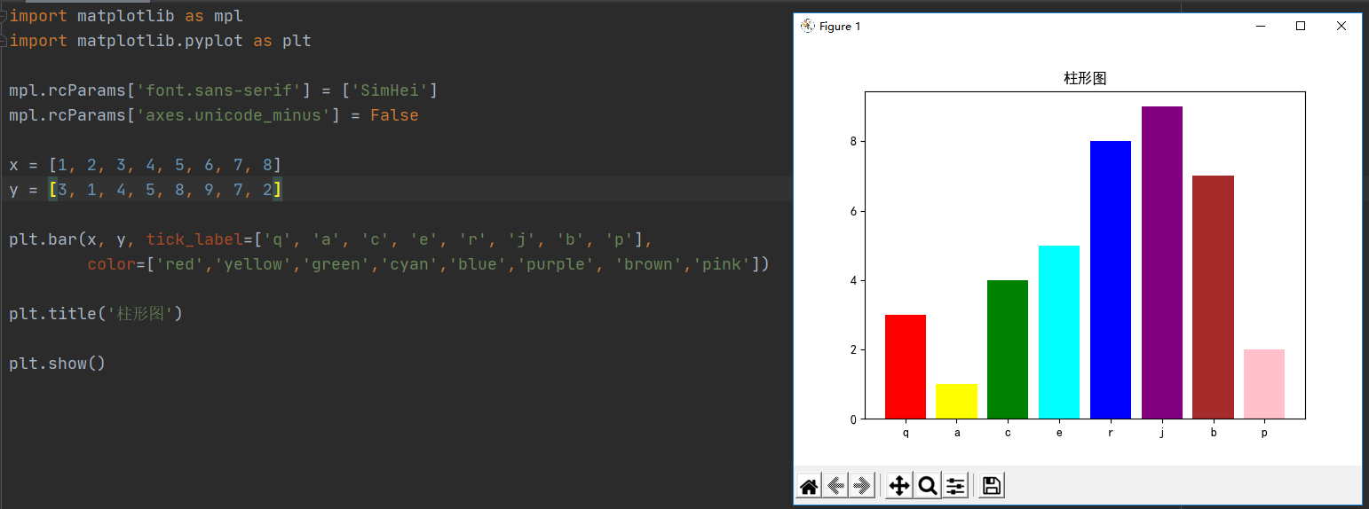Screen dimensions: 1369x509
Task: Go back to previous view arrow
Action: [x=835, y=486]
